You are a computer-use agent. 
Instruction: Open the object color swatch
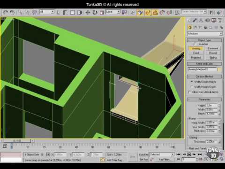pos(219,69)
